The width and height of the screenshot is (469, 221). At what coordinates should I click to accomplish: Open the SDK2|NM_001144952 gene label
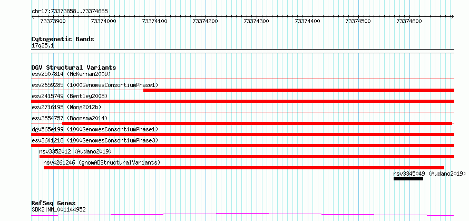point(58,209)
